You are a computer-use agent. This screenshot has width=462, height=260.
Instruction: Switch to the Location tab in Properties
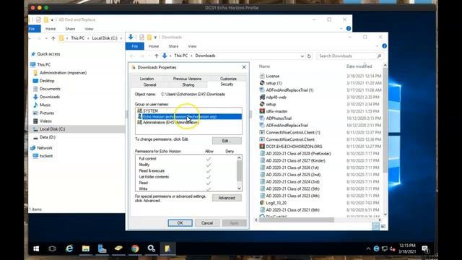coord(147,79)
